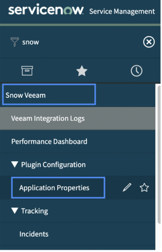This screenshot has height=252, width=162.
Task: Click the Service Management header text
Action: (122, 11)
